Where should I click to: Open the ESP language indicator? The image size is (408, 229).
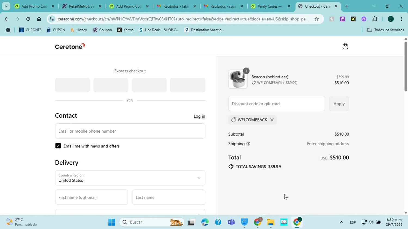pyautogui.click(x=353, y=222)
